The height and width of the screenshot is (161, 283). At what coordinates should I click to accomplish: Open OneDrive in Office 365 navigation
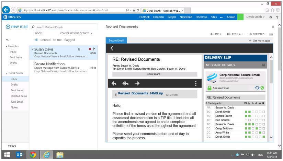pyautogui.click(x=201, y=17)
